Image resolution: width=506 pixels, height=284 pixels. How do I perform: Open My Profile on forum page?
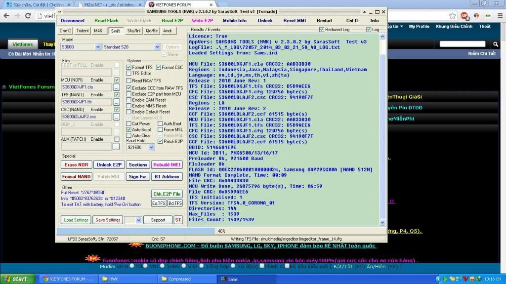pos(419,27)
